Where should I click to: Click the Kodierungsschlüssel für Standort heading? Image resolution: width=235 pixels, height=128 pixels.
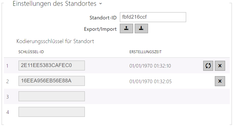click(x=55, y=41)
